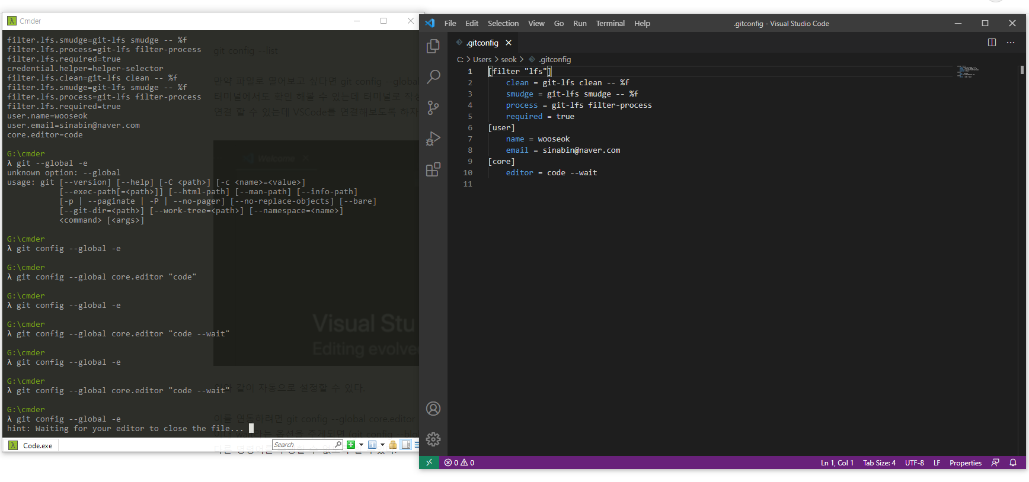The height and width of the screenshot is (482, 1029).
Task: Click the search magnifier in Cmder search box
Action: tap(338, 445)
